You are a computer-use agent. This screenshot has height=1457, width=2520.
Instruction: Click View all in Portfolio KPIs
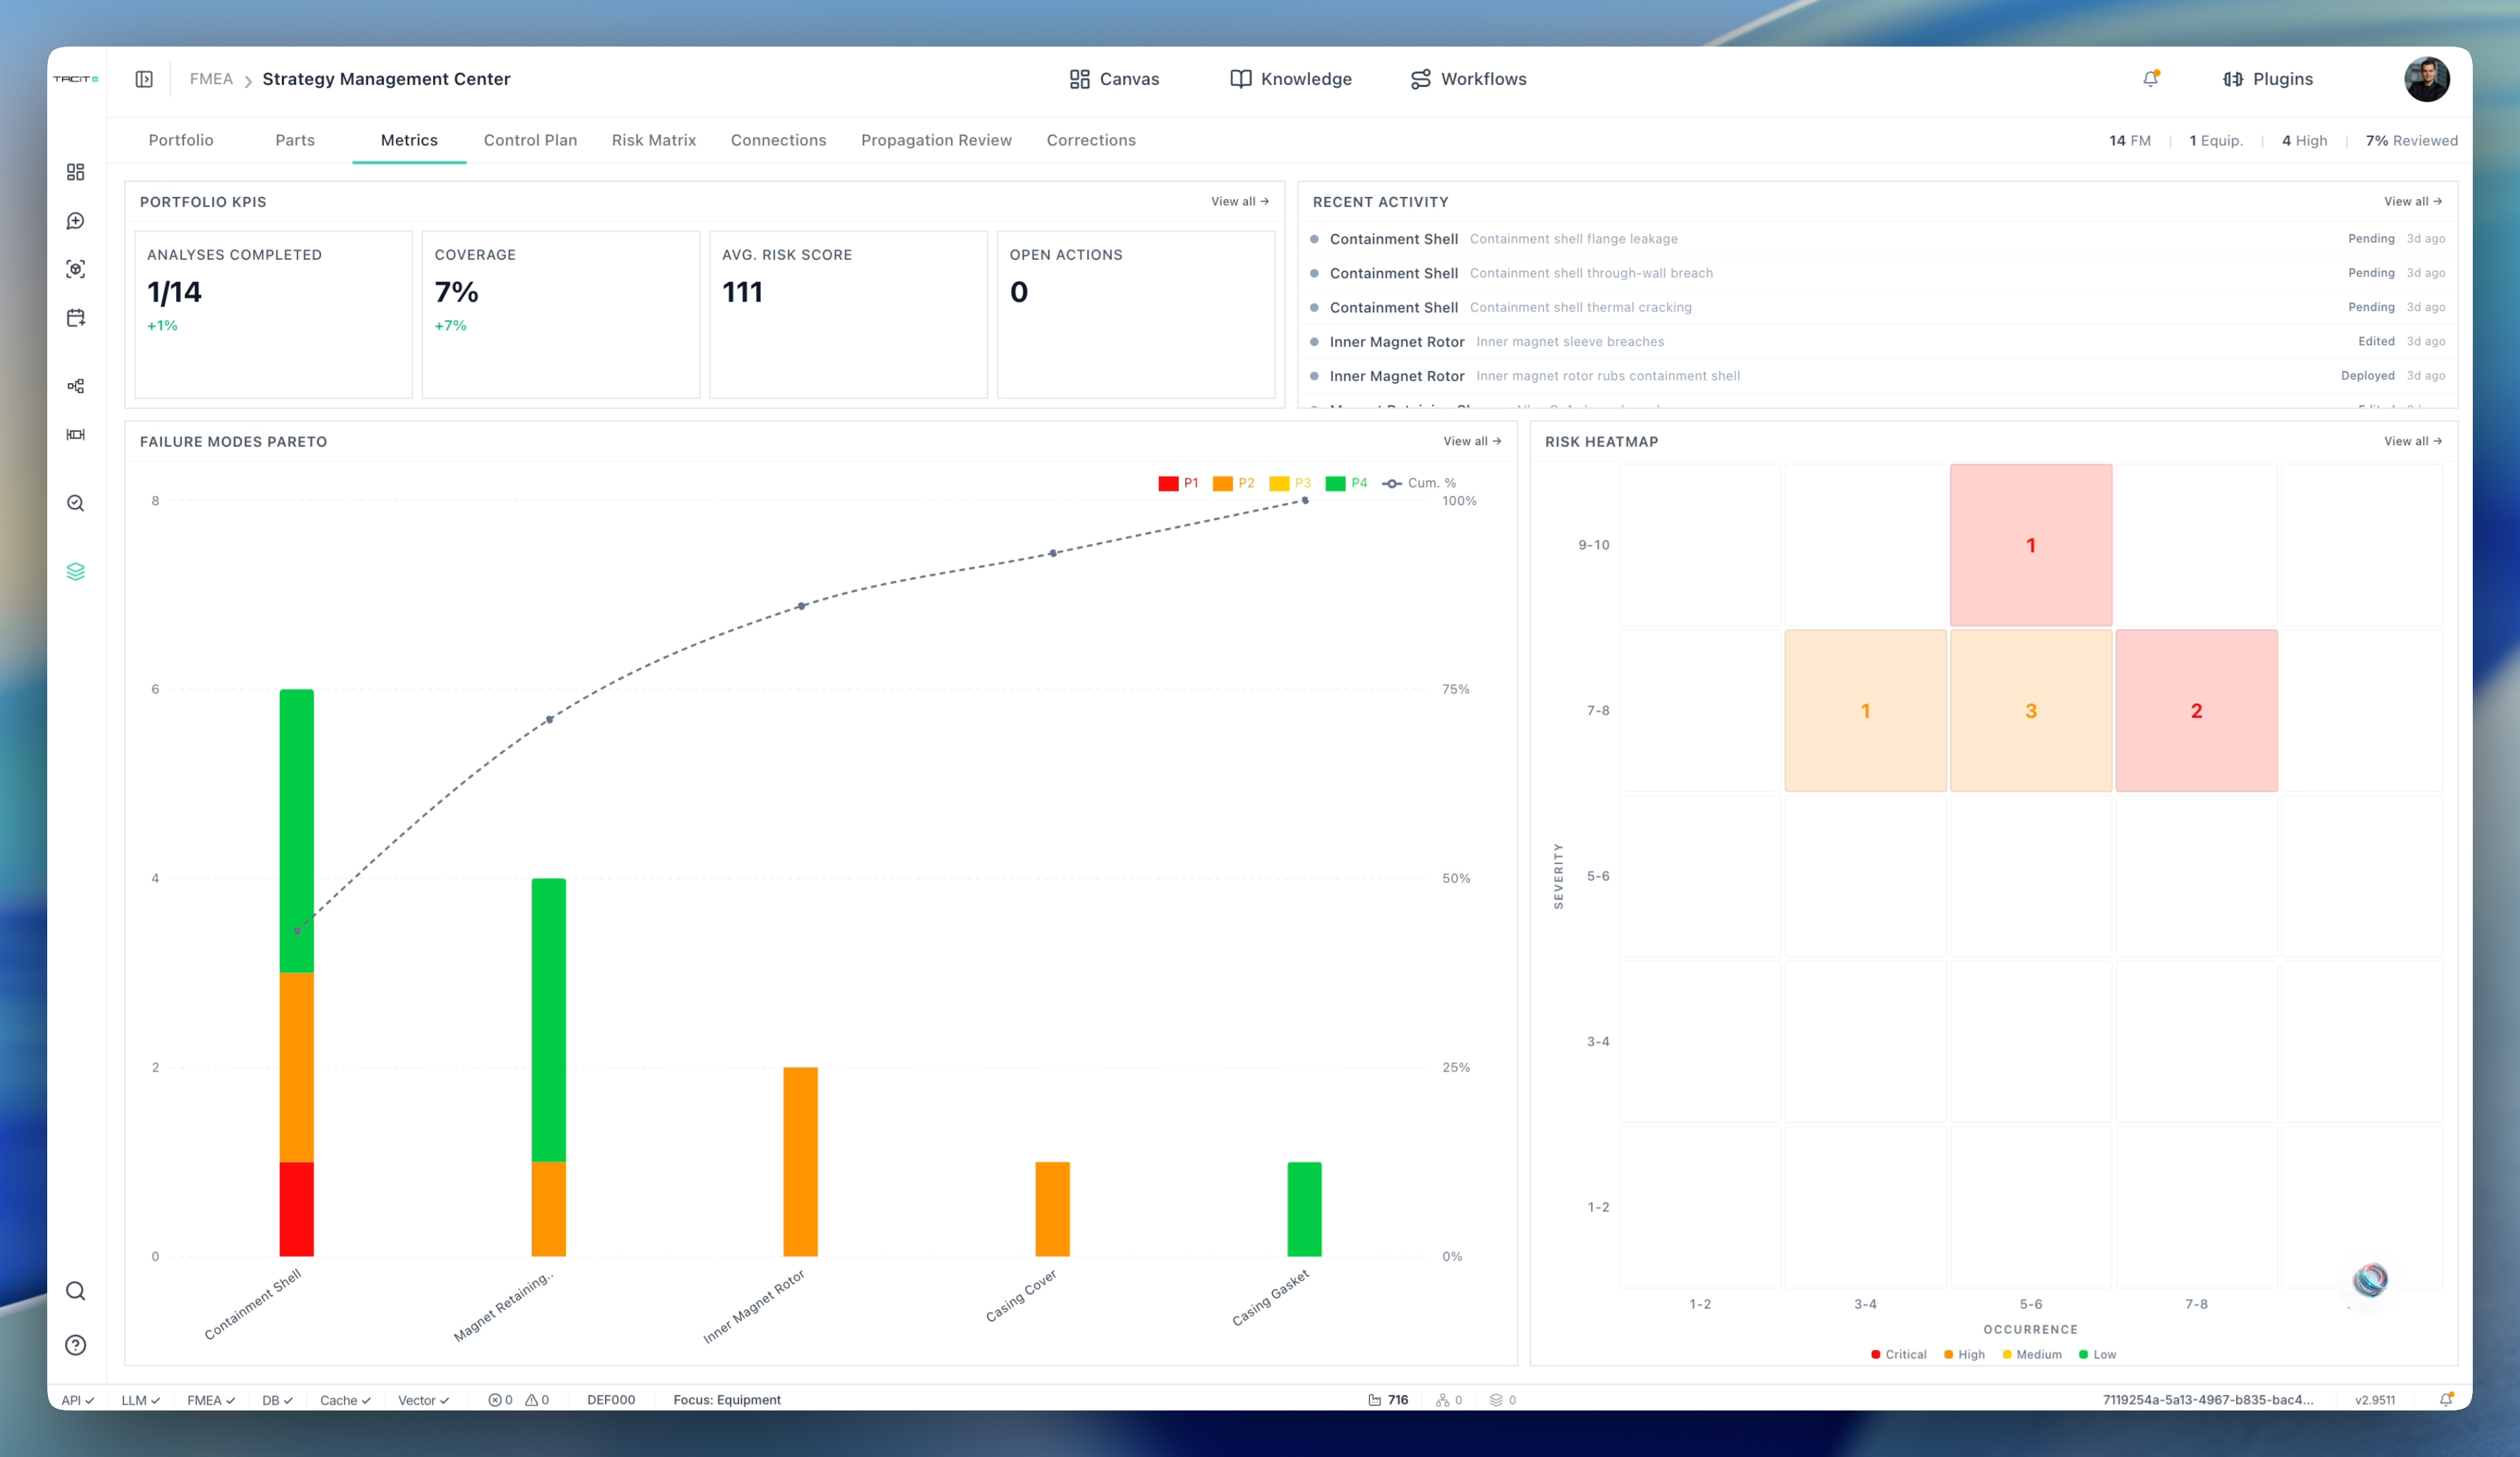pos(1240,201)
